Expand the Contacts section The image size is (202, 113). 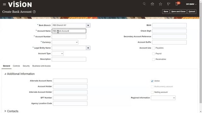tap(5, 111)
